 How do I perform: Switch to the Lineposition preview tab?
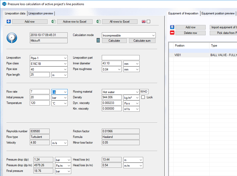pos(41,13)
